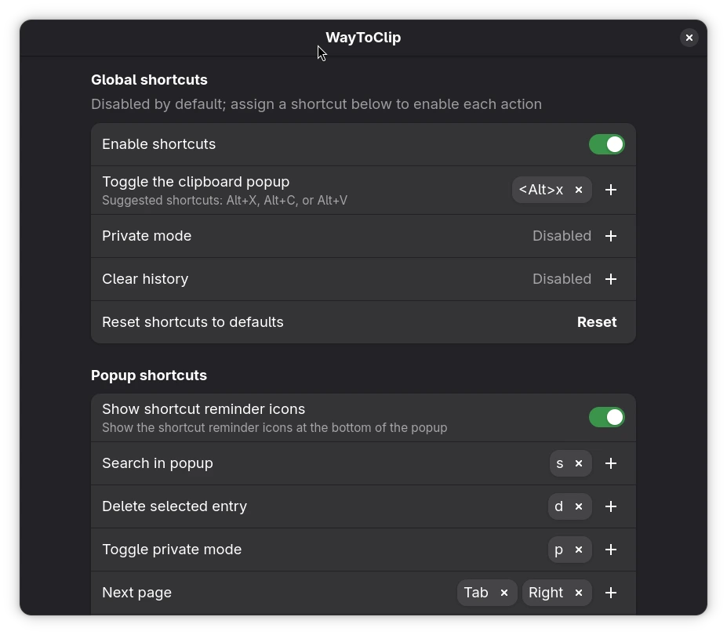The height and width of the screenshot is (635, 727).
Task: Click the Clear history label
Action: 145,279
